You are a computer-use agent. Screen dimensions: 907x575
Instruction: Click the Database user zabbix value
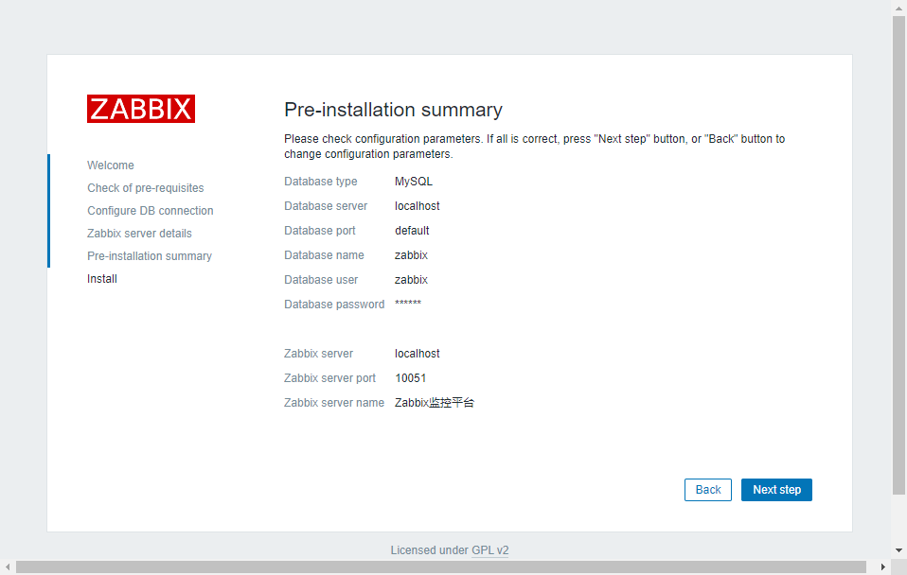pos(411,280)
